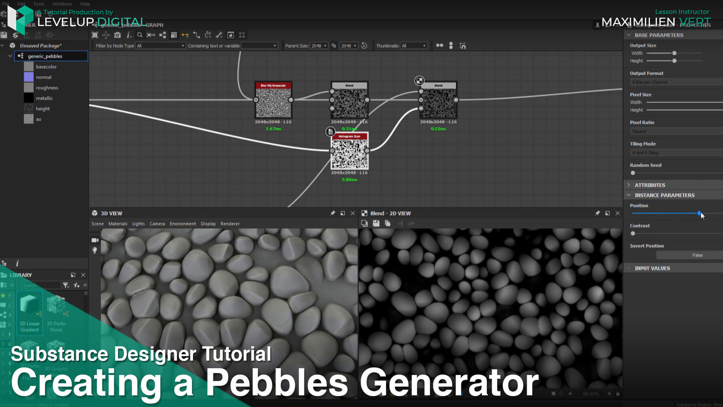This screenshot has height=407, width=723.
Task: Open the Materials menu in 3D View
Action: click(x=118, y=224)
